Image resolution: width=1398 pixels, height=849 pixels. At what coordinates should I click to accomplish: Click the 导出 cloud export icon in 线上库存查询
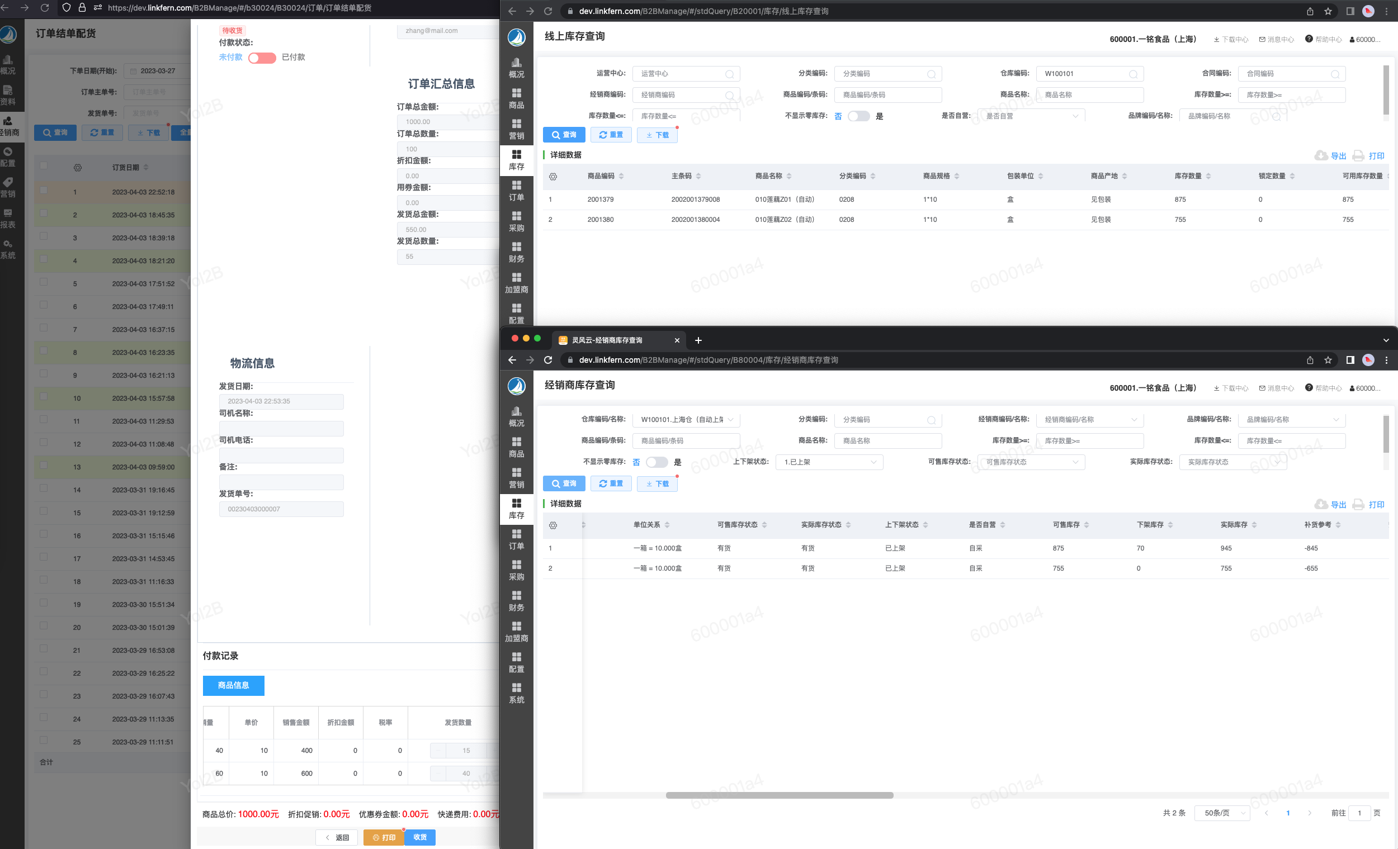[x=1321, y=155]
